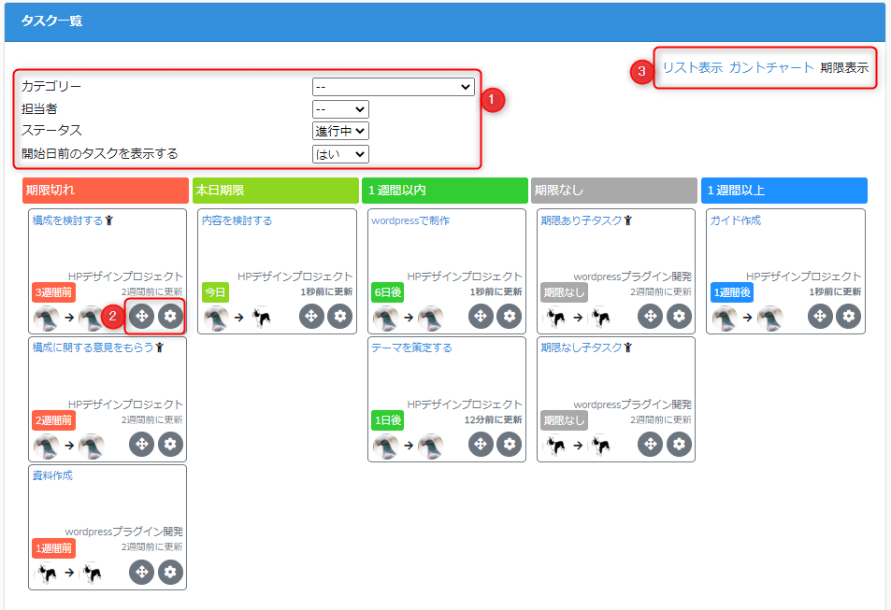Click assignee avatar on 内容を検討する card

(262, 317)
